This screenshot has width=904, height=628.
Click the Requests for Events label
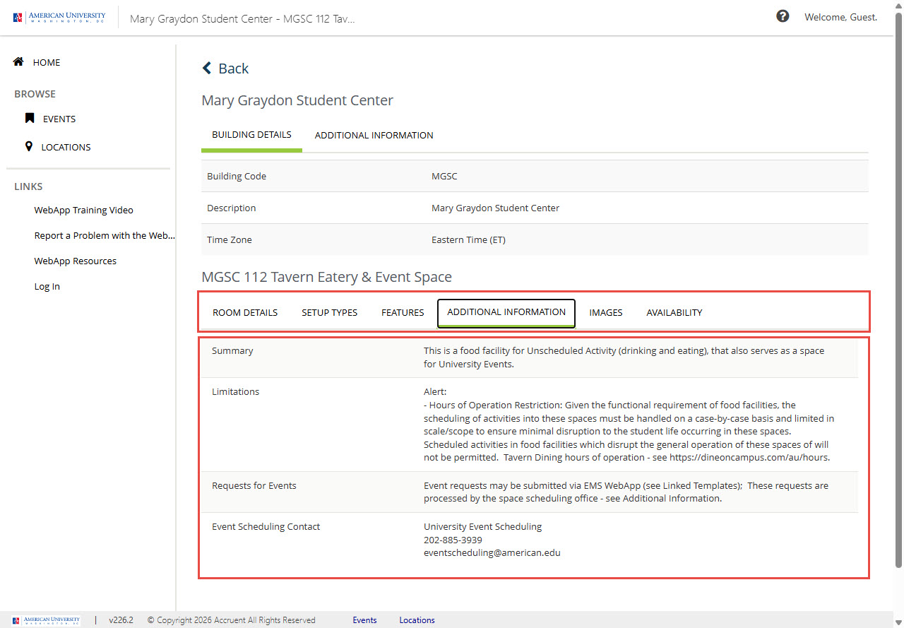click(x=254, y=485)
